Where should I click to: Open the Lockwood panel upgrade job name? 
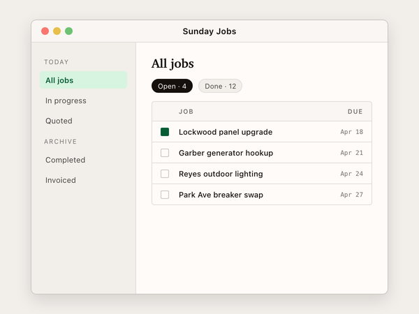coord(226,132)
